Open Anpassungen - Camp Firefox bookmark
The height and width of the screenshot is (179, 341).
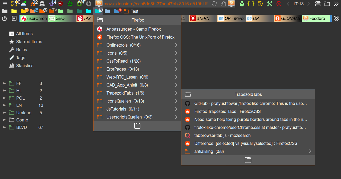point(137,29)
